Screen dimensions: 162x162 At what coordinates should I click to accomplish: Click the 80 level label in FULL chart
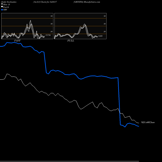[x=105, y=16]
